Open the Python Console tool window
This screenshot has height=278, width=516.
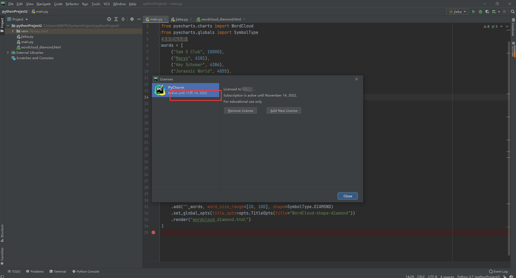coord(86,271)
